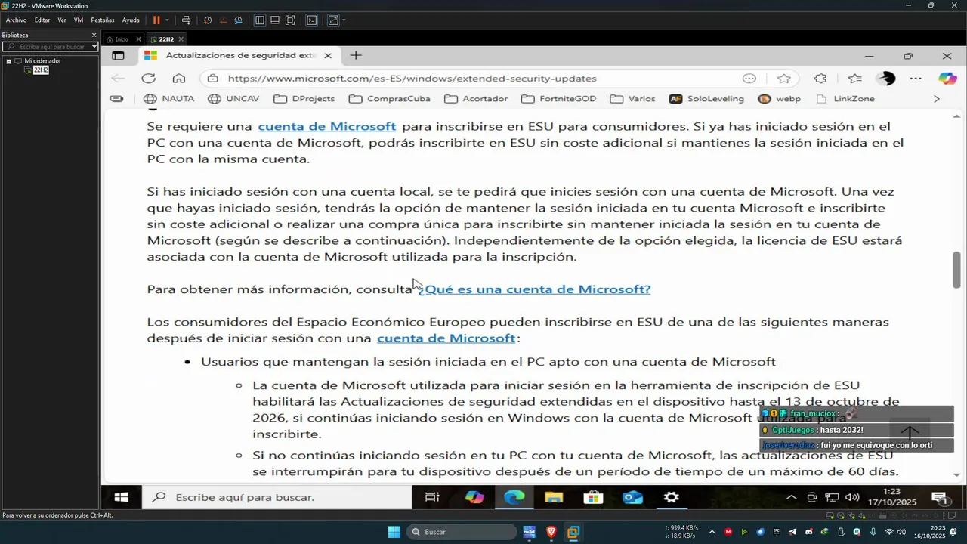Screen dimensions: 967x544
Task: Open Edge settings and more menu
Action: point(916,79)
